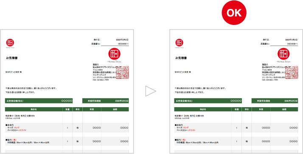The height and width of the screenshot is (154, 303).
Task: Click the 商品名 column header in left estimate
Action: click(x=34, y=109)
